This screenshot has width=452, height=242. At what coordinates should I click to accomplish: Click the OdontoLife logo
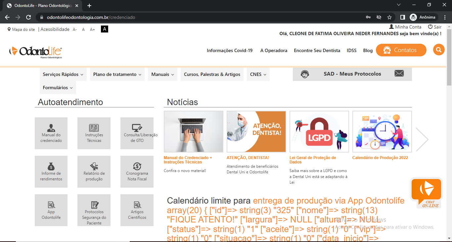click(x=35, y=52)
